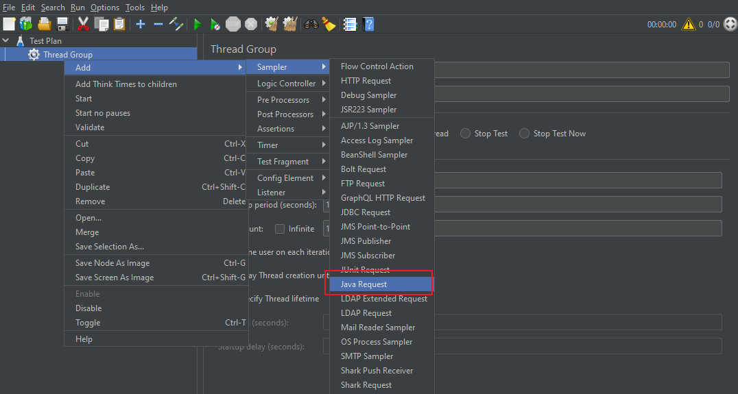This screenshot has width=738, height=394.
Task: Click the Thread Group gear icon in tree
Action: tap(34, 55)
